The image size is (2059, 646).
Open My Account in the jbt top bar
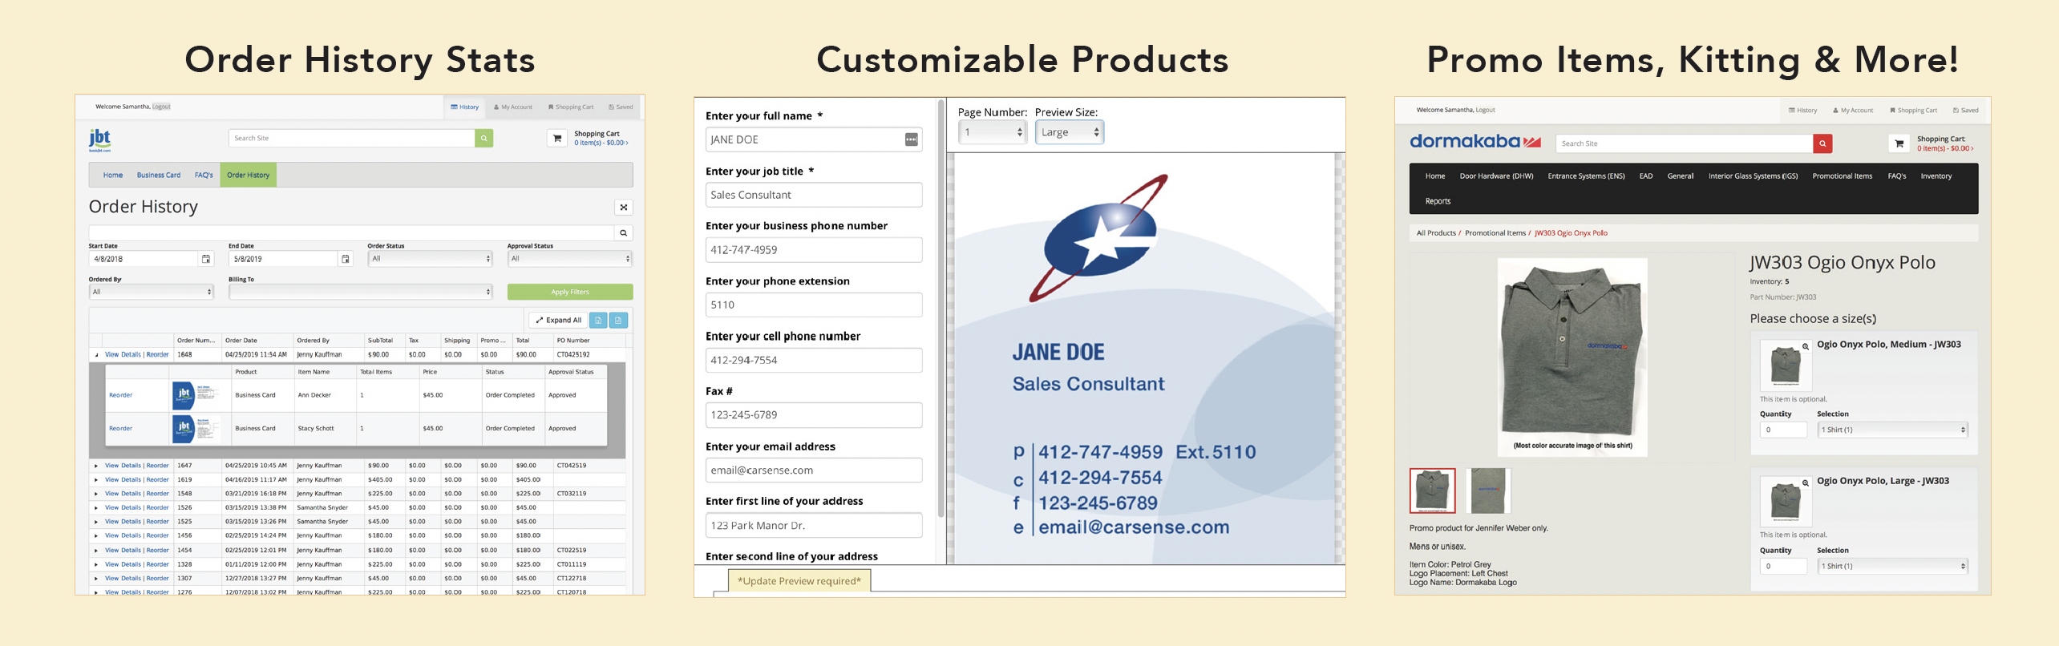click(x=513, y=107)
